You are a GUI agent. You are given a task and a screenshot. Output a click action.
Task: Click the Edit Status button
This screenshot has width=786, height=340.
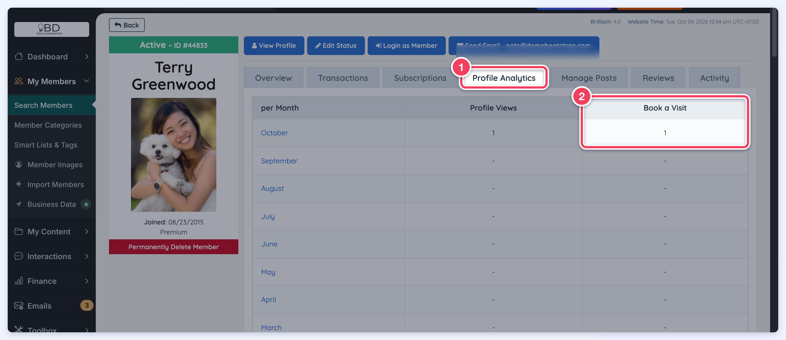tap(336, 46)
